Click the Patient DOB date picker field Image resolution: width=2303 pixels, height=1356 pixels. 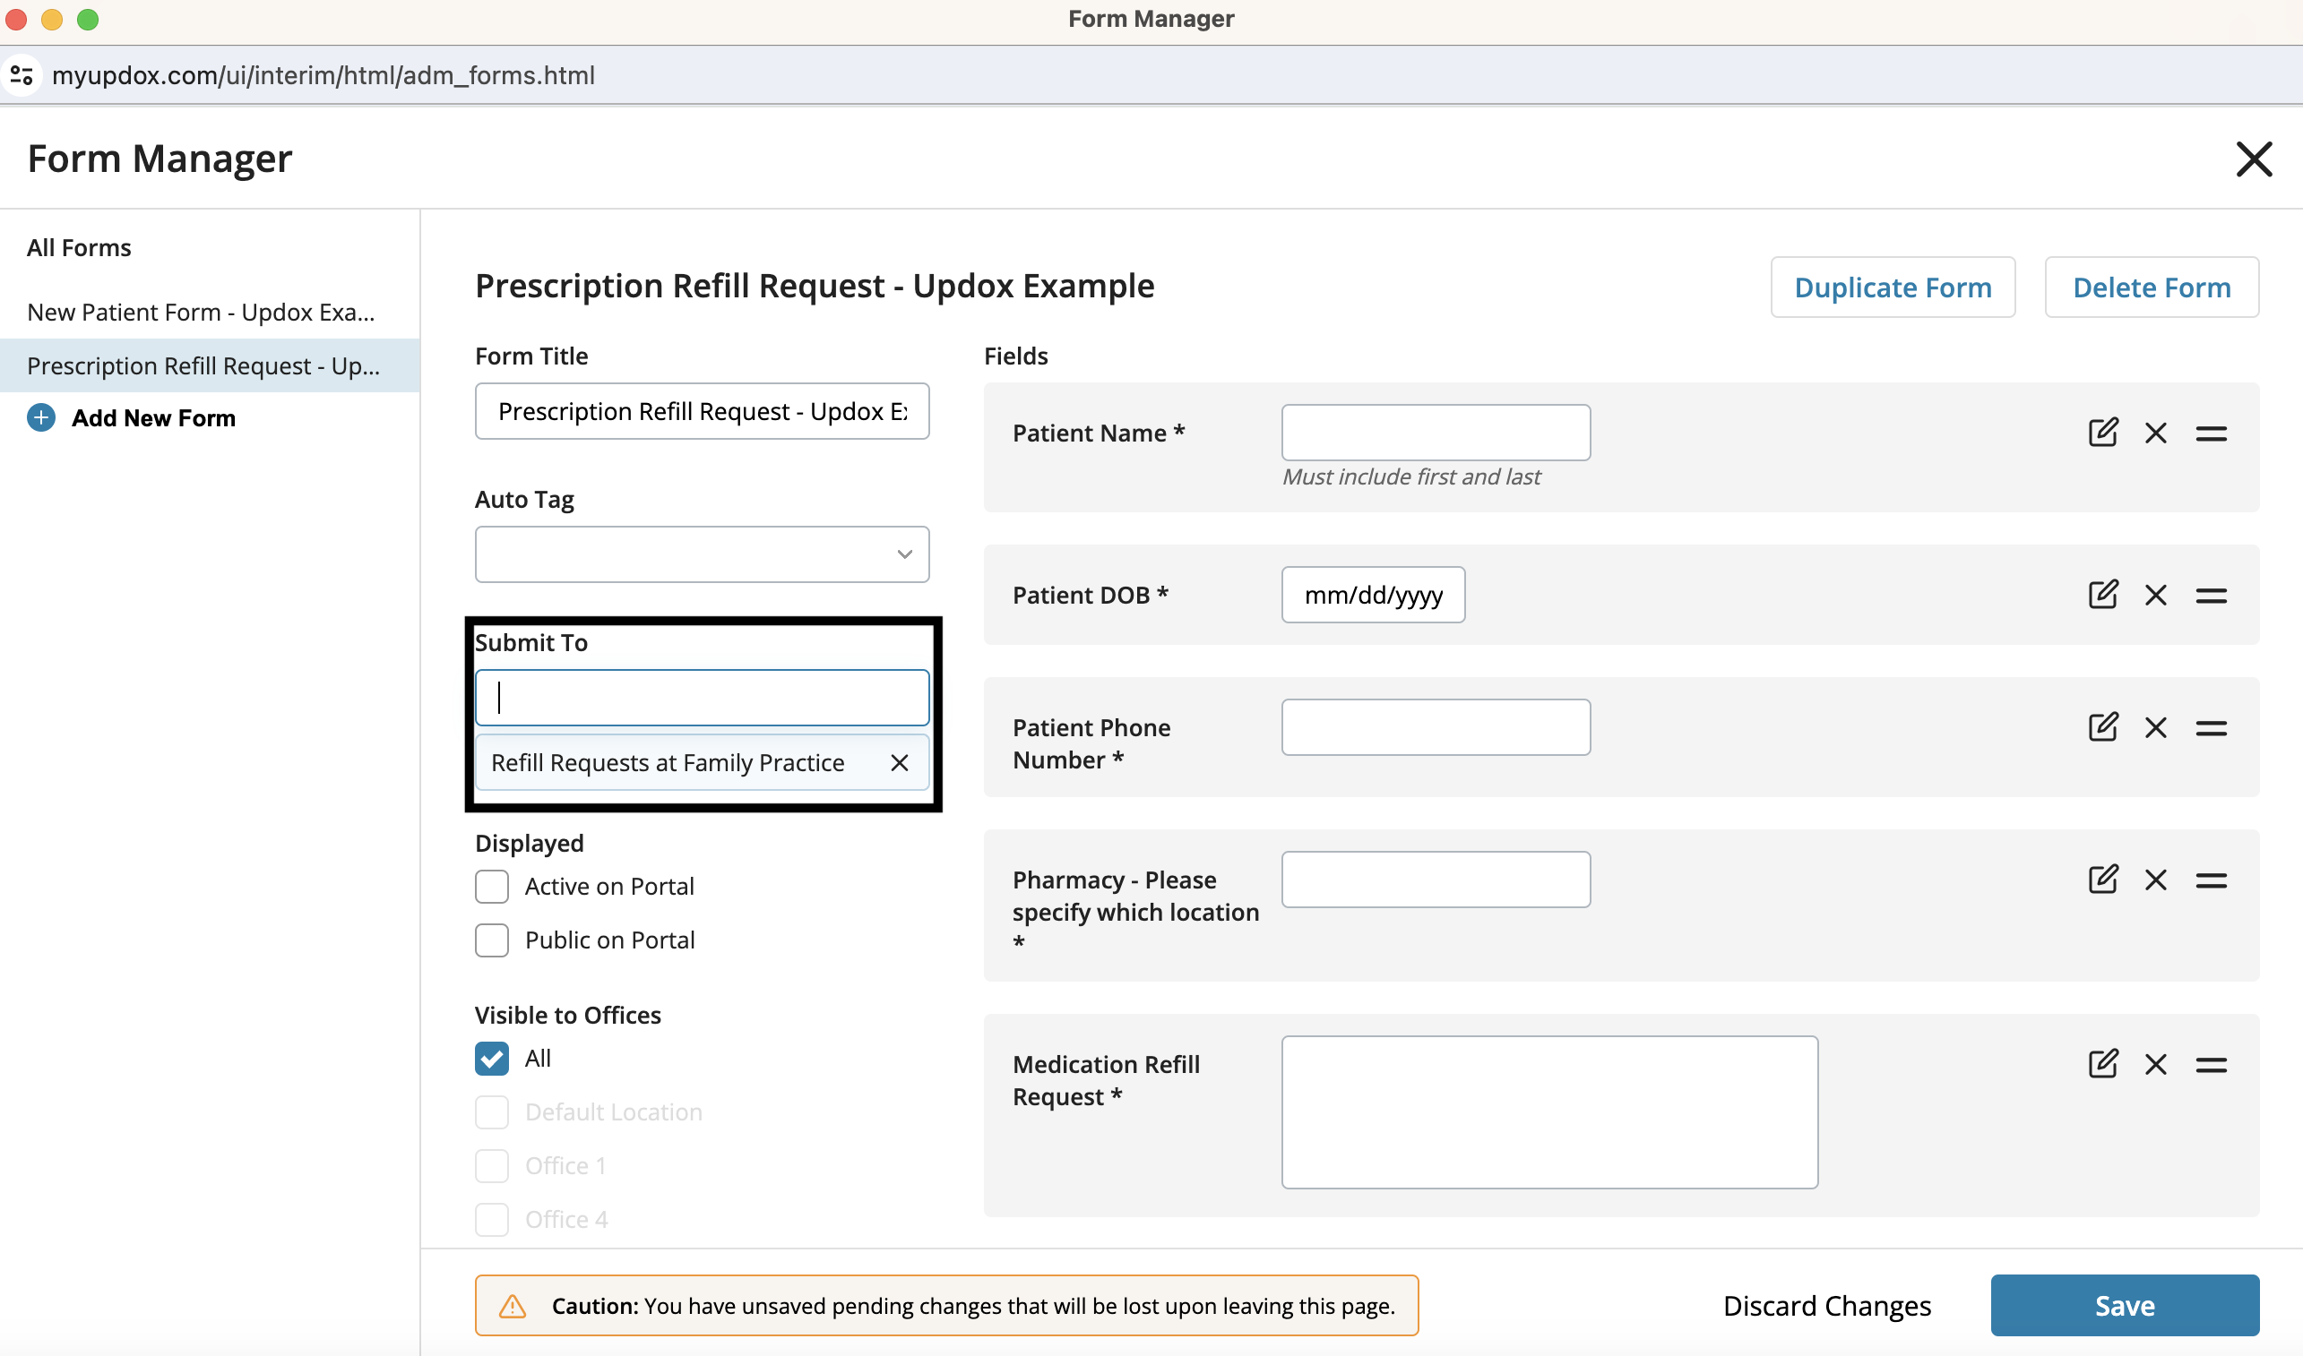pos(1372,595)
